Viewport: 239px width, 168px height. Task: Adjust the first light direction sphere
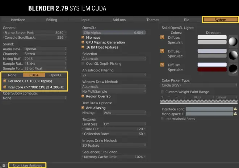point(233,41)
